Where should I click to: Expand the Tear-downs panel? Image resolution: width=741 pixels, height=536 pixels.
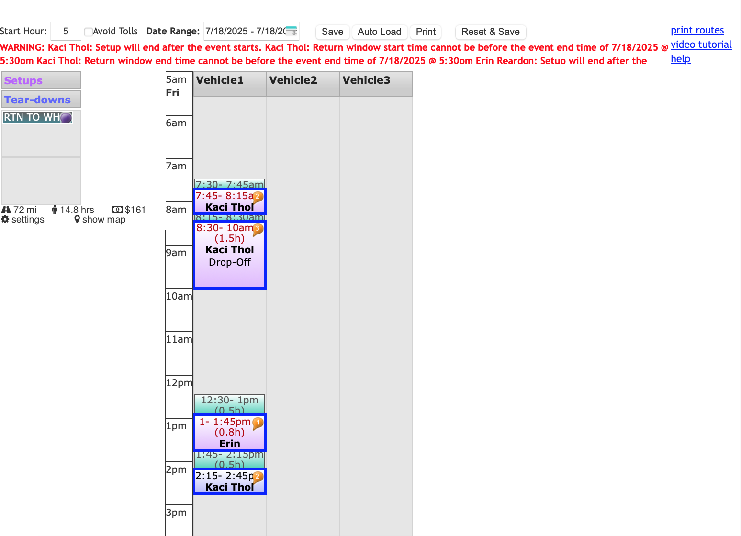click(x=41, y=100)
